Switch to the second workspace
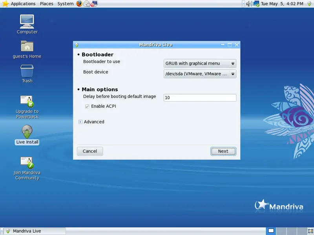The image size is (314, 235). click(281, 231)
